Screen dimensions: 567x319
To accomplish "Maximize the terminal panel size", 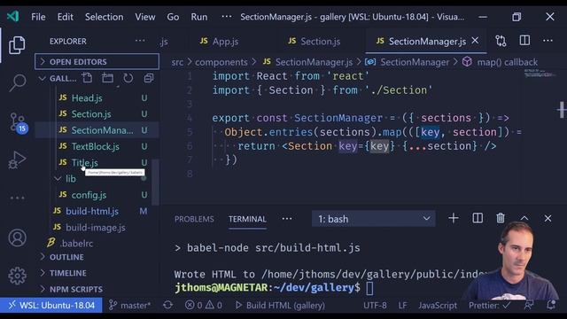I will point(524,219).
